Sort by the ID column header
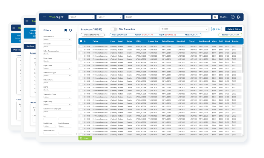 pyautogui.click(x=85, y=41)
